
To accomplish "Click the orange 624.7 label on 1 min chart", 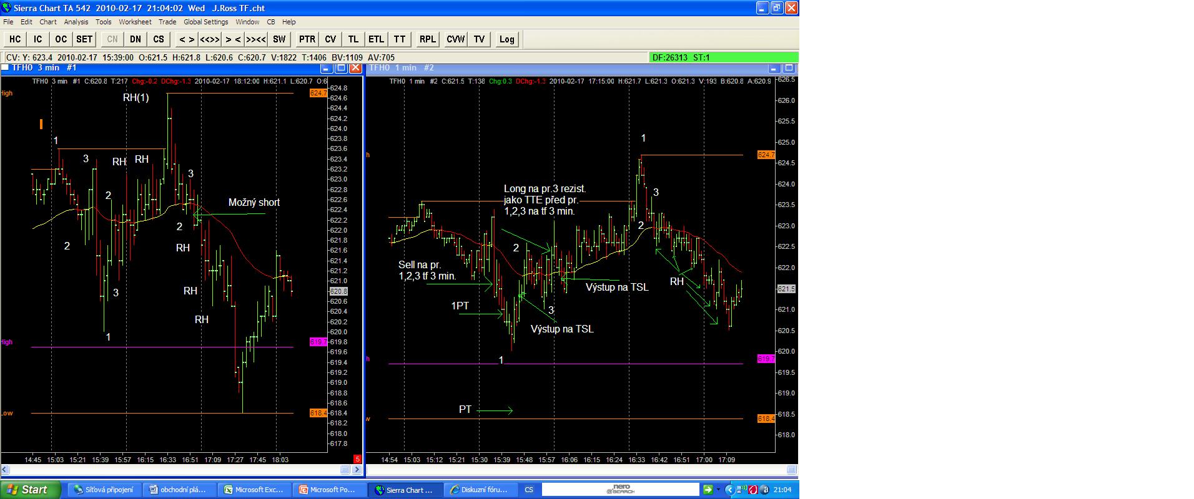I will point(766,155).
